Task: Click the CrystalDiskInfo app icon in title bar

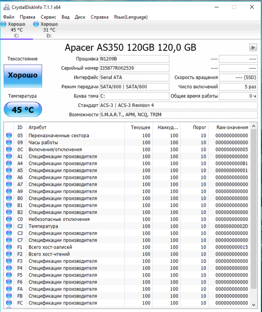Action: tap(7, 7)
